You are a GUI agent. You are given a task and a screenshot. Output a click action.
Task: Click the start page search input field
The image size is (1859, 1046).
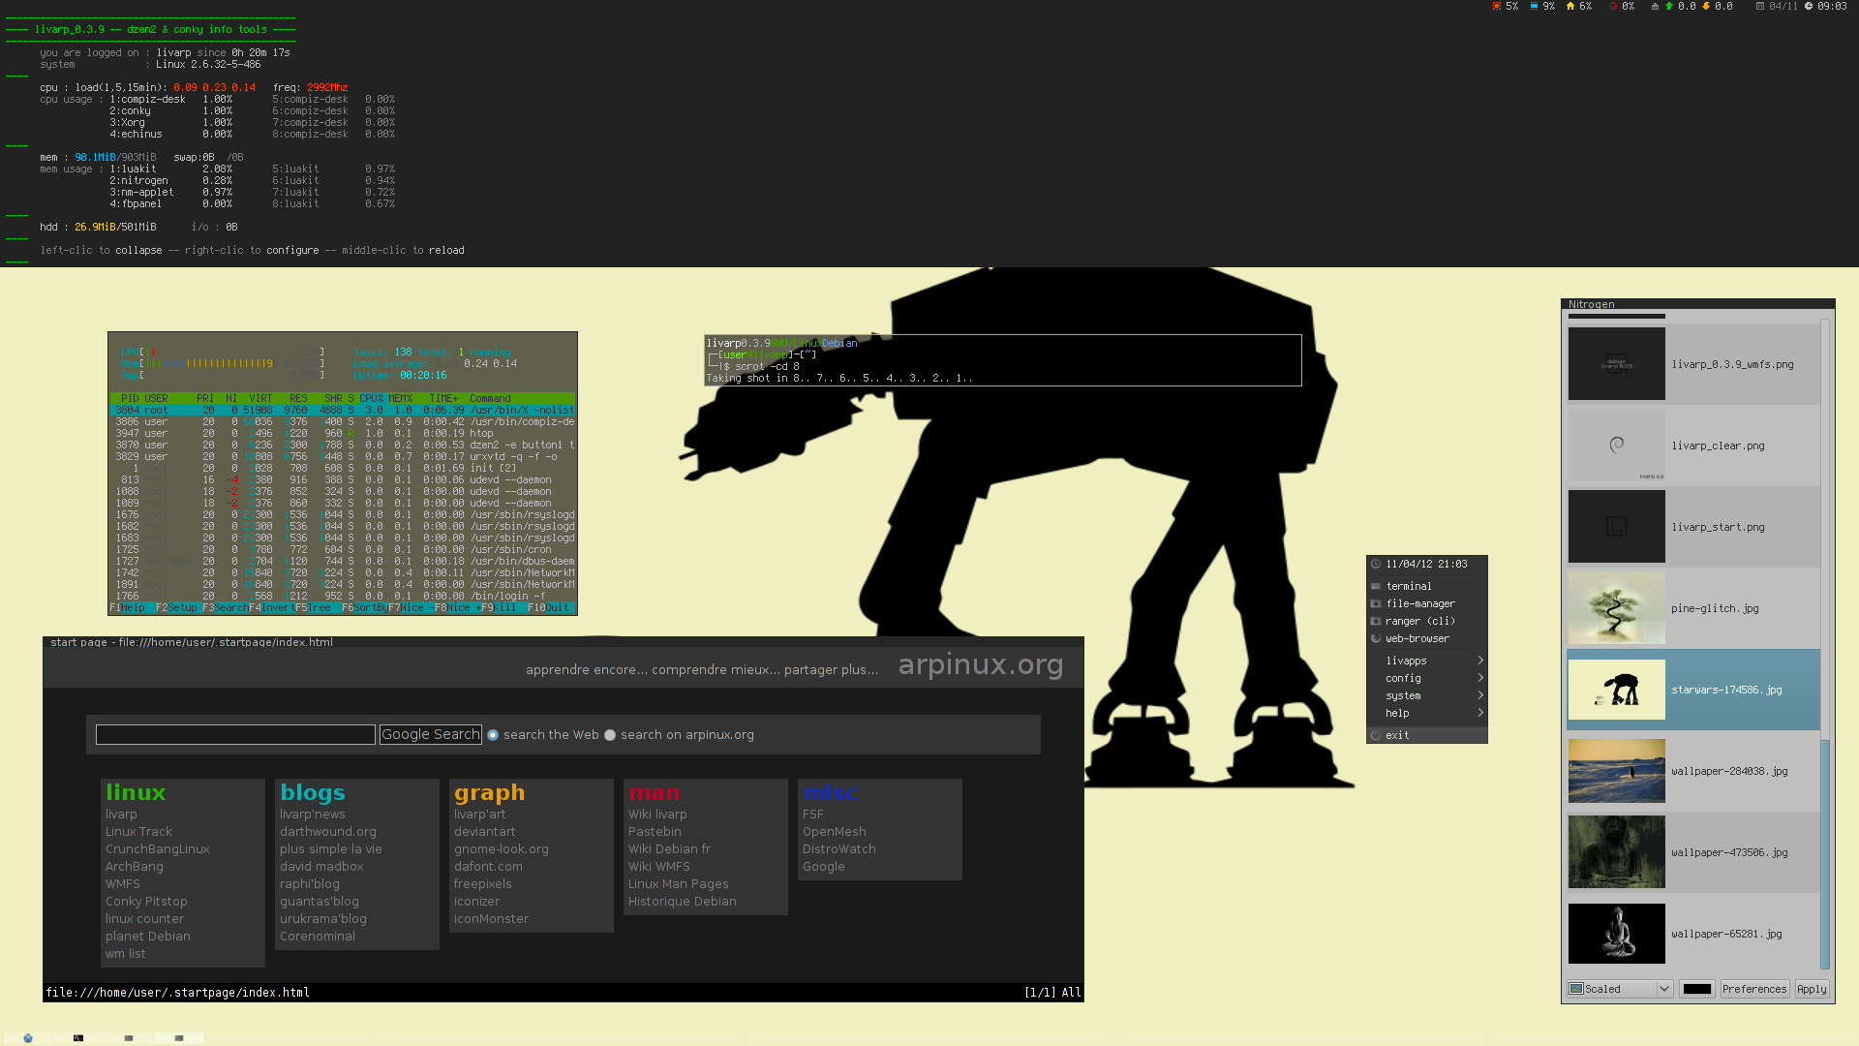pos(235,735)
